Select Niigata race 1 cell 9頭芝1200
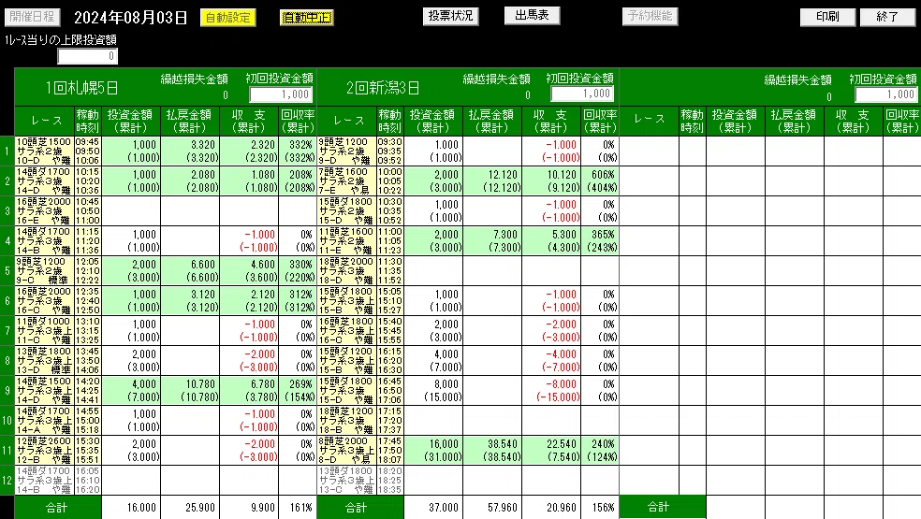This screenshot has width=921, height=519. tap(346, 151)
